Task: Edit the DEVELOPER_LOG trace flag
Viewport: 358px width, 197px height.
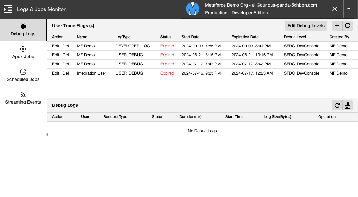Action: (56, 46)
